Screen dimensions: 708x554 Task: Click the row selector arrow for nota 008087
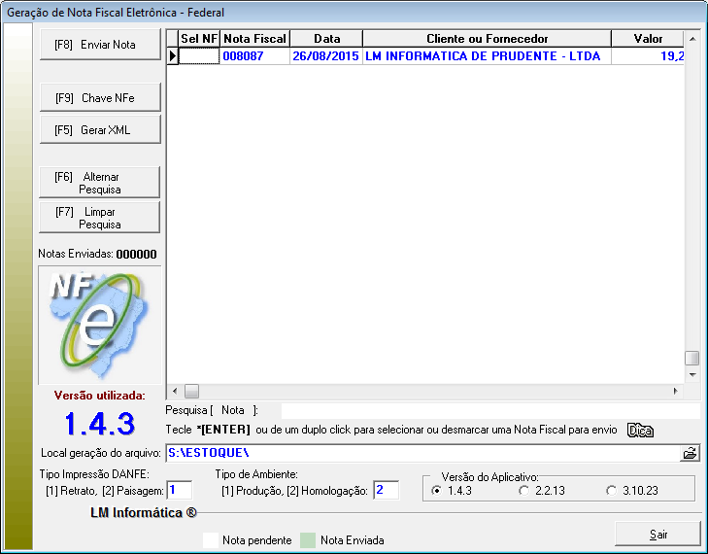click(x=173, y=56)
